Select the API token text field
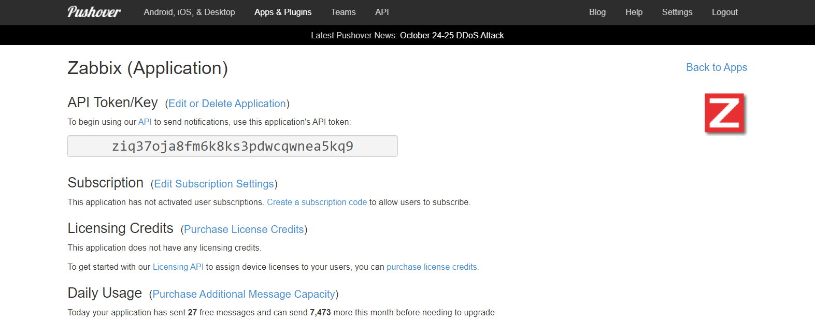The width and height of the screenshot is (815, 335). 232,146
